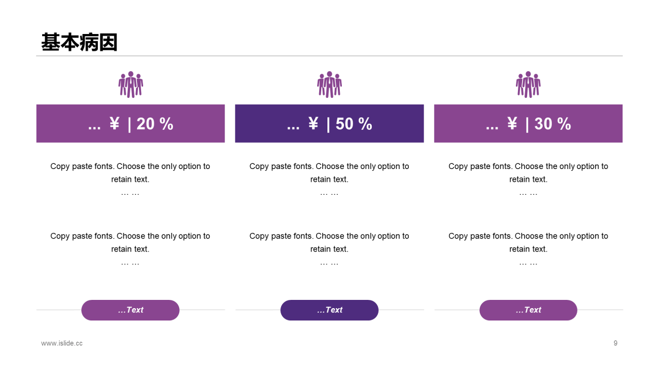This screenshot has height=371, width=659.
Task: Click the people icon above 30 % banner
Action: [x=528, y=85]
